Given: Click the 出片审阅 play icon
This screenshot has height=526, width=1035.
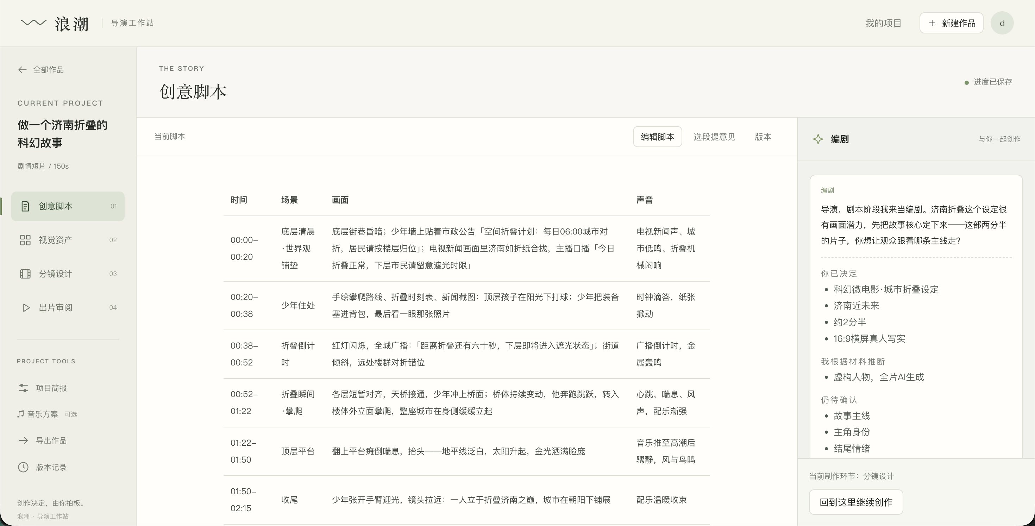Looking at the screenshot, I should tap(26, 307).
